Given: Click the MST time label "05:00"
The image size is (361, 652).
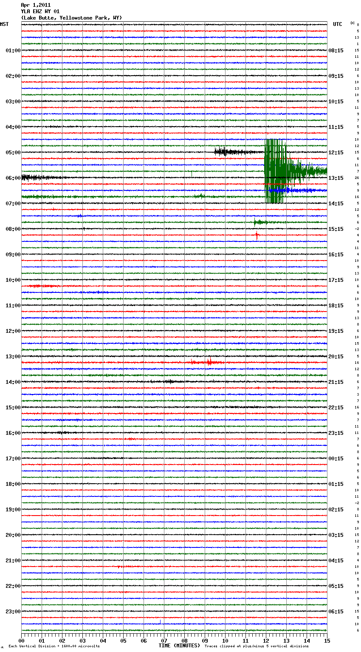Looking at the screenshot, I should coord(13,153).
